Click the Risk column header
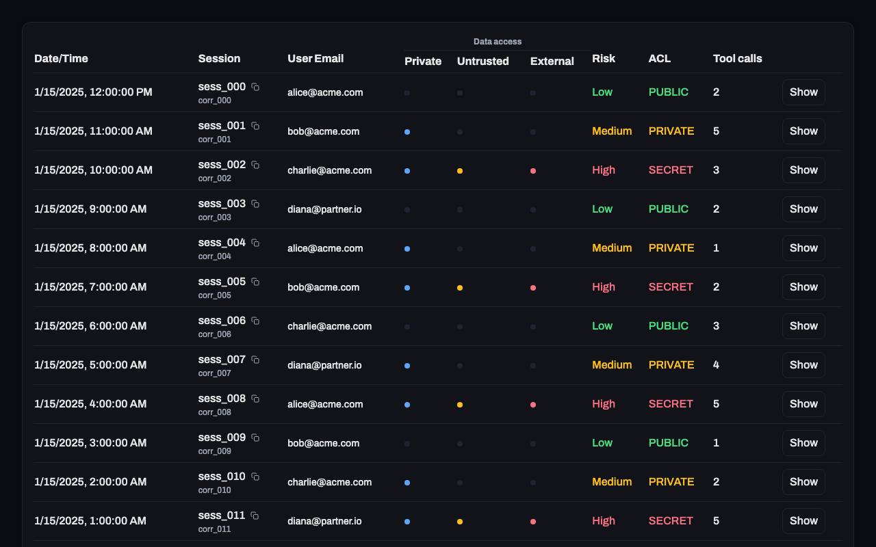 click(603, 59)
